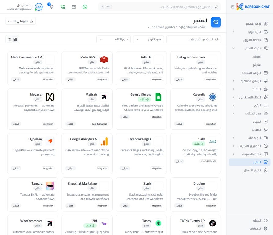Open الإعدادات settings item
This screenshot has width=273, height=235.
click(x=249, y=229)
